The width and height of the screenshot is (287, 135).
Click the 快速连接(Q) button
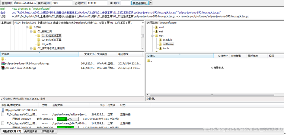(x=140, y=3)
